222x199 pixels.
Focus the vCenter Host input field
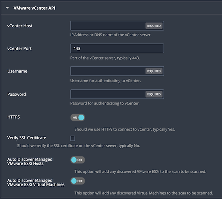tap(117, 26)
